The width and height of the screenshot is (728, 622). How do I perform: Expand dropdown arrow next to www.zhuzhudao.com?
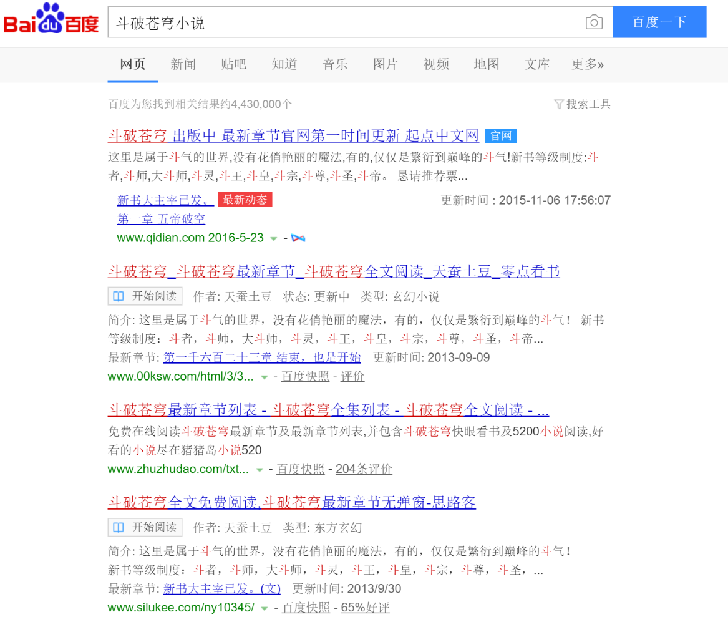260,470
